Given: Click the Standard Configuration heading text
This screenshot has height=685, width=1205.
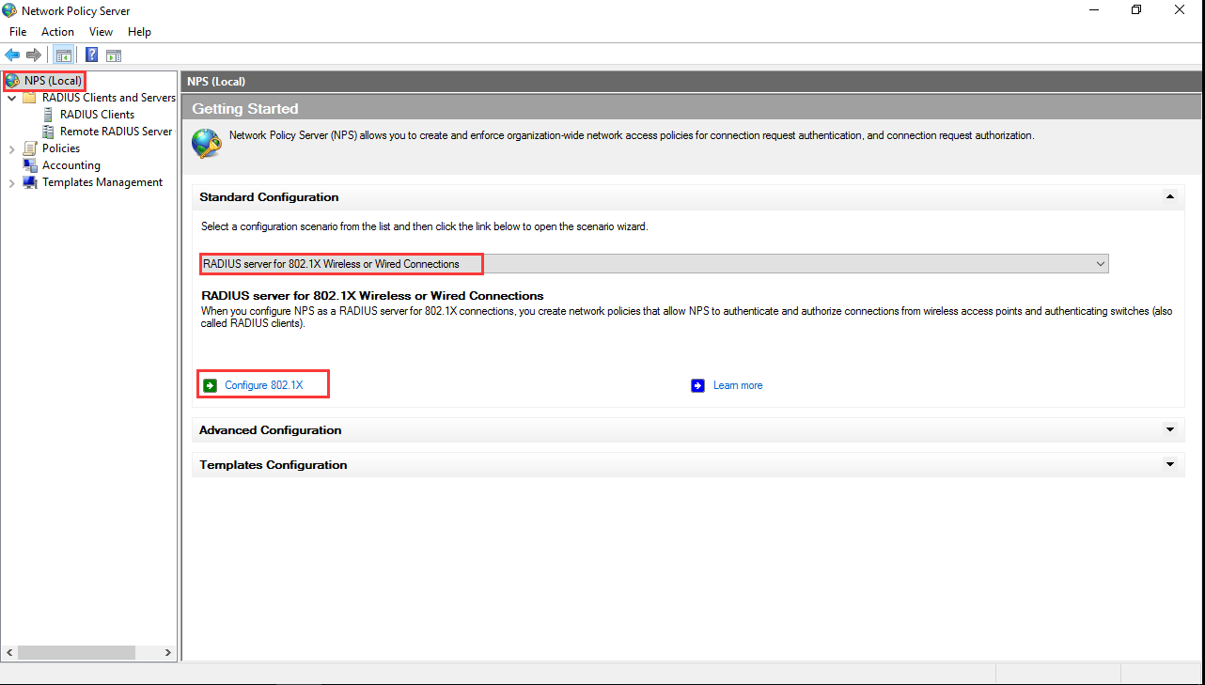Looking at the screenshot, I should [x=269, y=197].
